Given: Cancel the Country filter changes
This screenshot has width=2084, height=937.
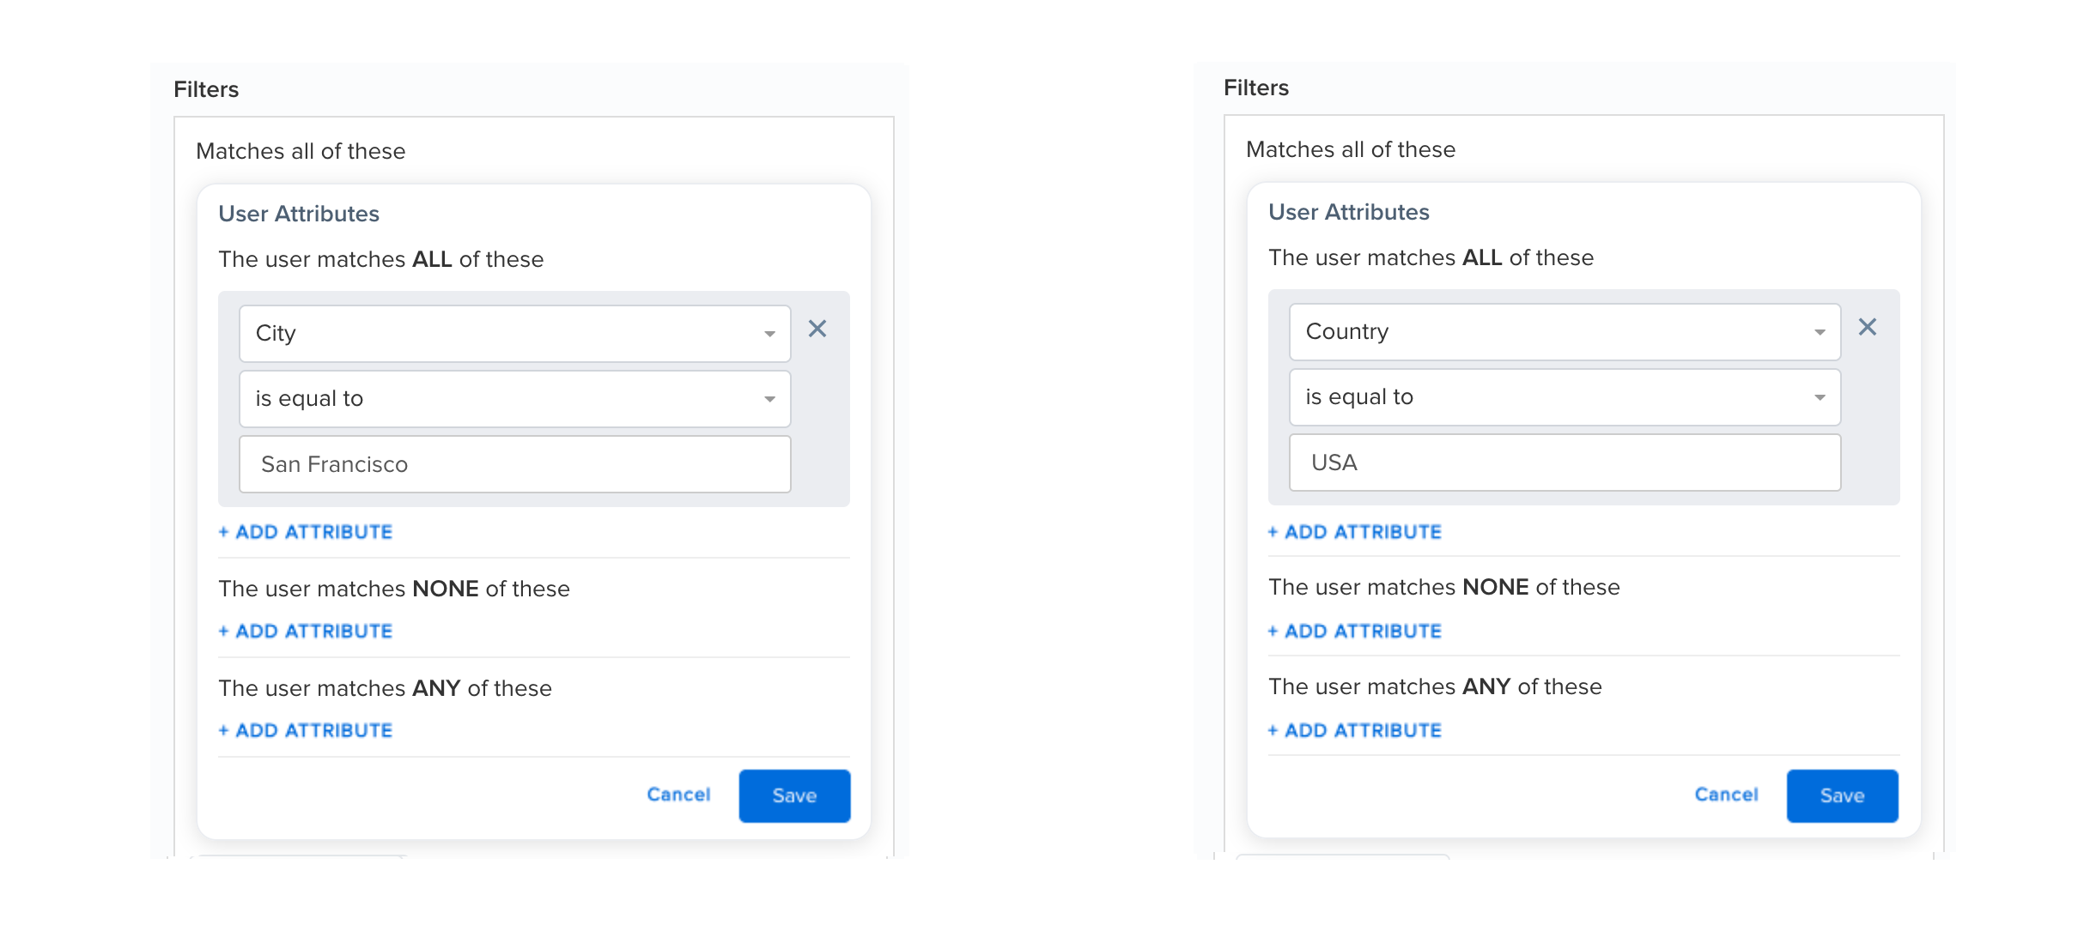Looking at the screenshot, I should point(1727,795).
